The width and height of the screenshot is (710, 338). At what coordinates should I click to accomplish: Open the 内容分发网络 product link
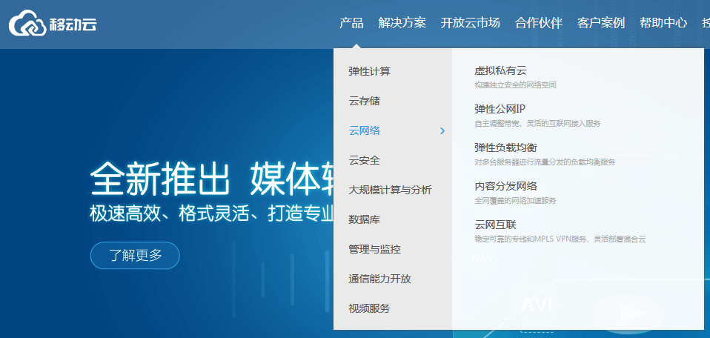(505, 186)
